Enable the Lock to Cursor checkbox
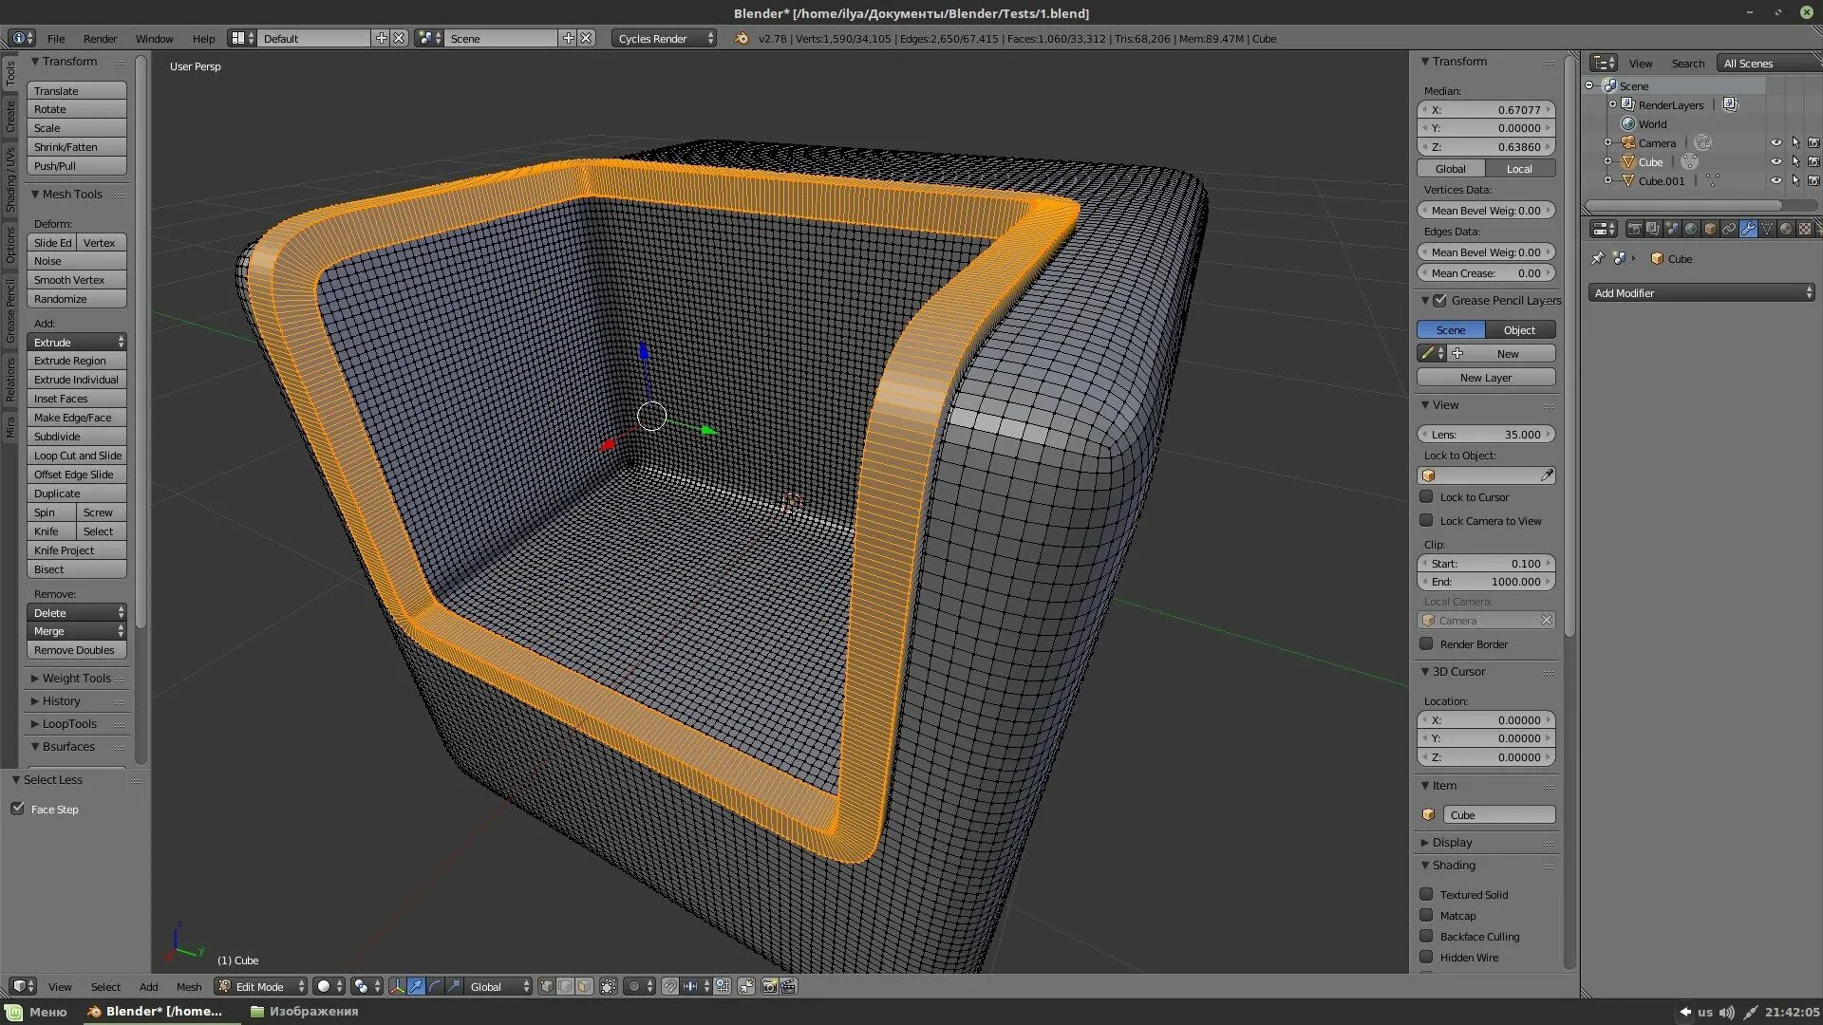Image resolution: width=1823 pixels, height=1025 pixels. [x=1426, y=496]
